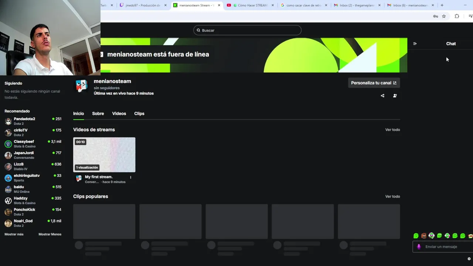Image resolution: width=473 pixels, height=266 pixels.
Task: Open the Clips tab
Action: (x=139, y=113)
